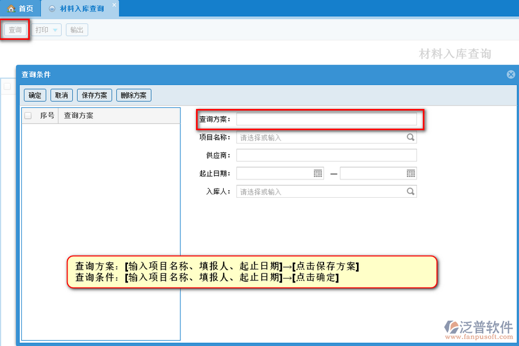Click the 入库人 search magnifier icon
This screenshot has height=346, width=519.
[x=411, y=191]
